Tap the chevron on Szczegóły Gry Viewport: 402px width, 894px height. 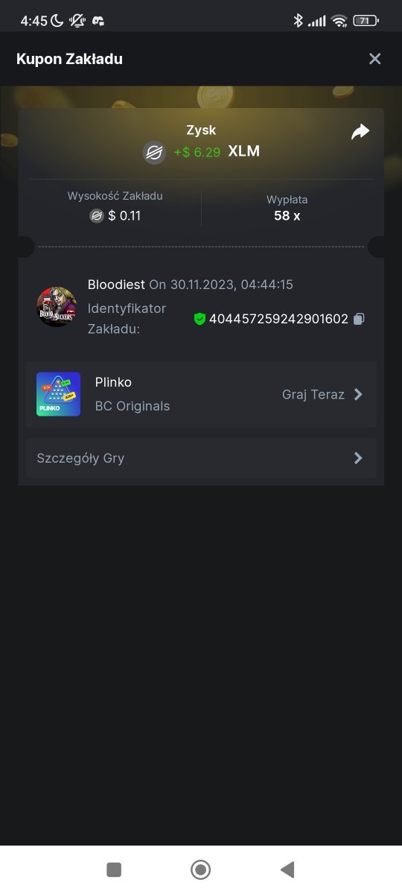[x=358, y=458]
